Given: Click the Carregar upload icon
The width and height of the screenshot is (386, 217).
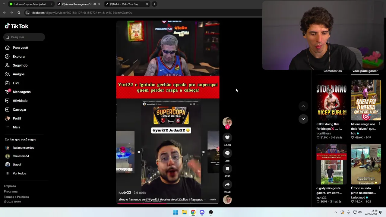Looking at the screenshot, I should pyautogui.click(x=7, y=109).
